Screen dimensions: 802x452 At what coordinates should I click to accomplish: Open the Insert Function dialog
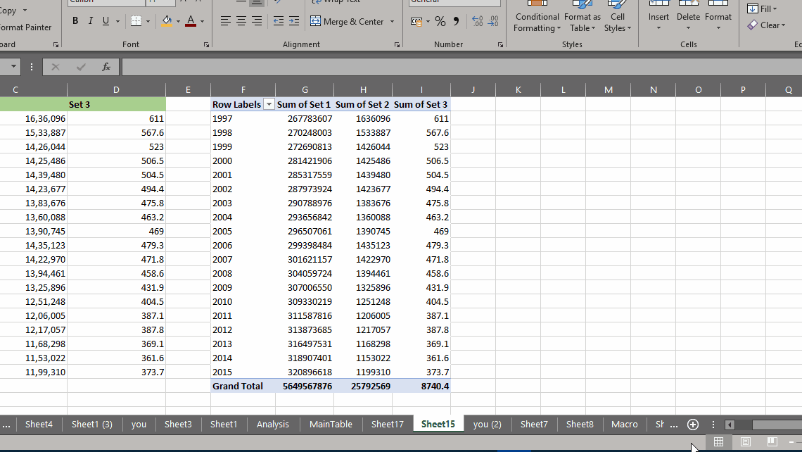coord(106,67)
